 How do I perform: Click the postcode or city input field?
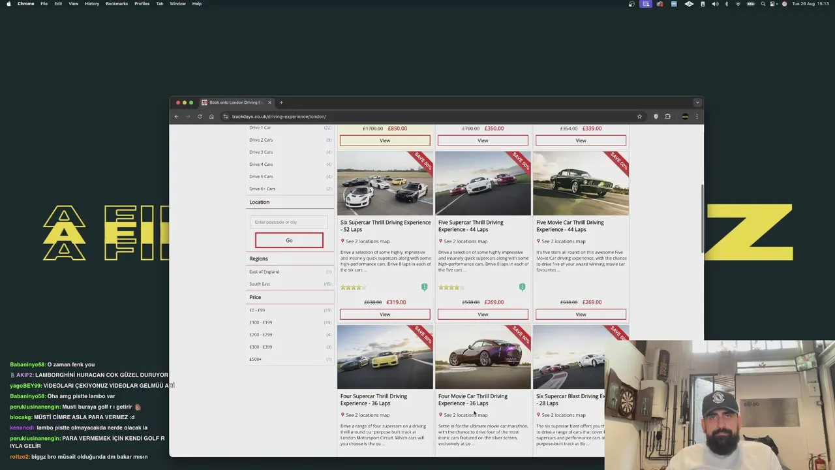coord(289,222)
